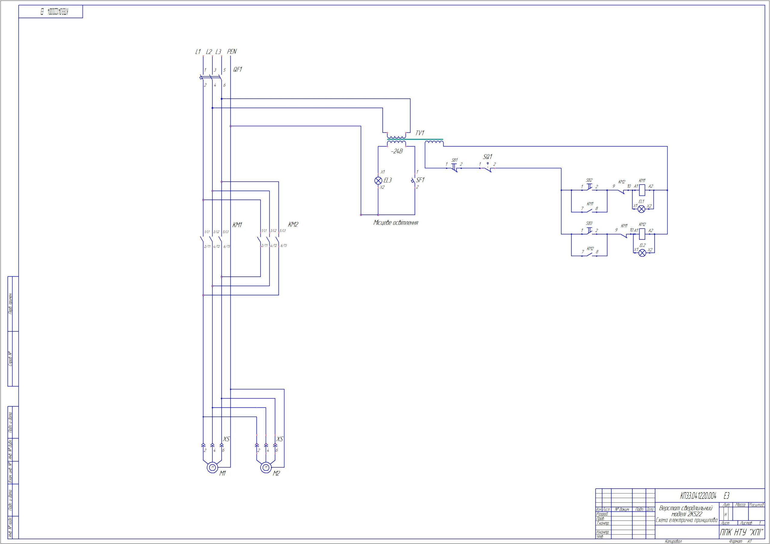770x544 pixels.
Task: Click the KM1 coil rectangle A1-A2
Action: click(642, 190)
